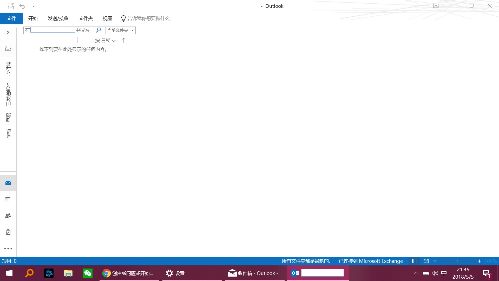
Task: Open more navigation options ellipsis
Action: pyautogui.click(x=8, y=248)
